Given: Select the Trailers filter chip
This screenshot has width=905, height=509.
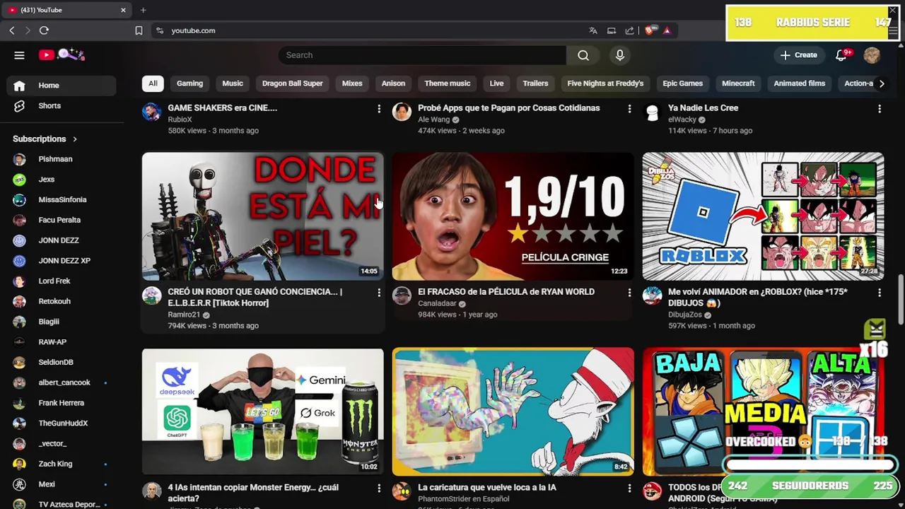Looking at the screenshot, I should coord(535,83).
